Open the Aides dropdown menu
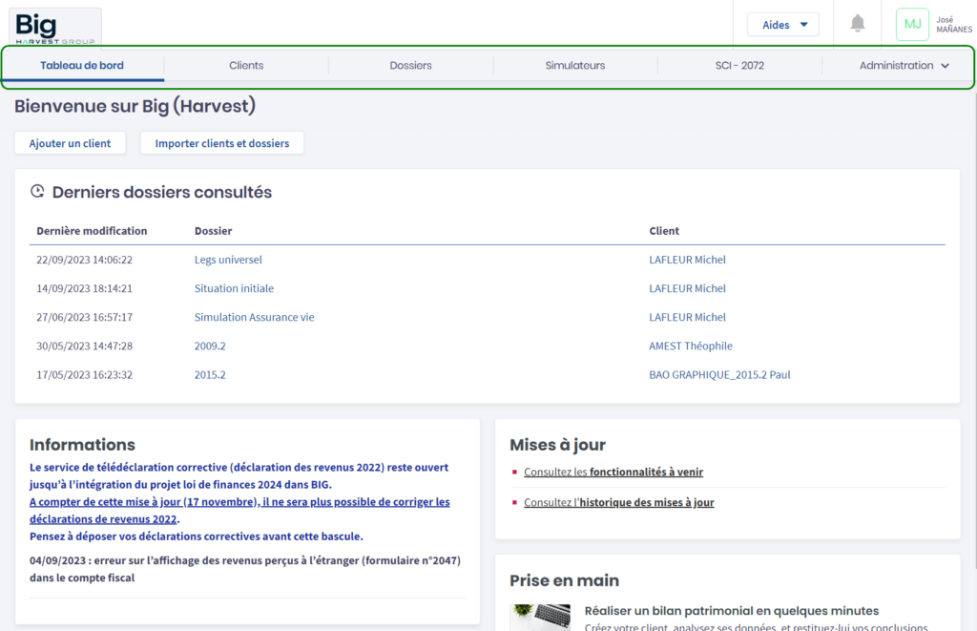Viewport: 977px width, 631px height. click(782, 25)
